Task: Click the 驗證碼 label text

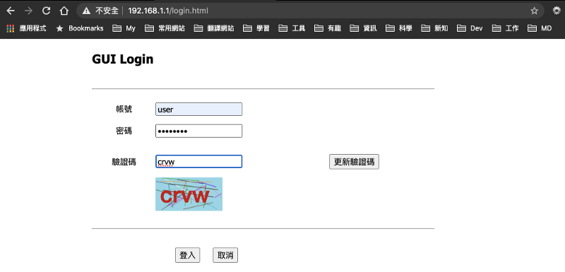Action: [124, 162]
